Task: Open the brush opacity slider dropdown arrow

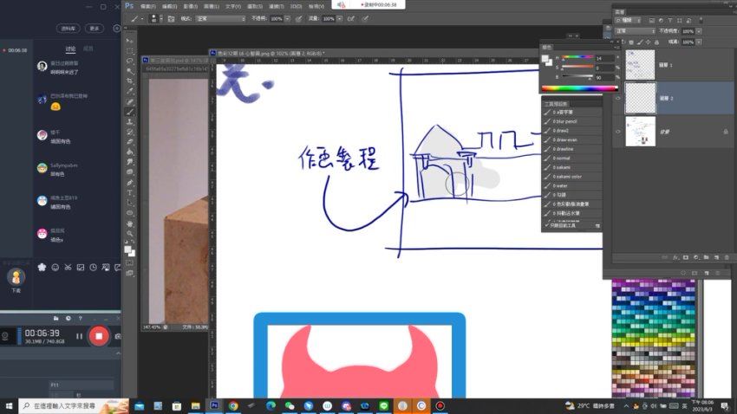Action: (x=287, y=19)
